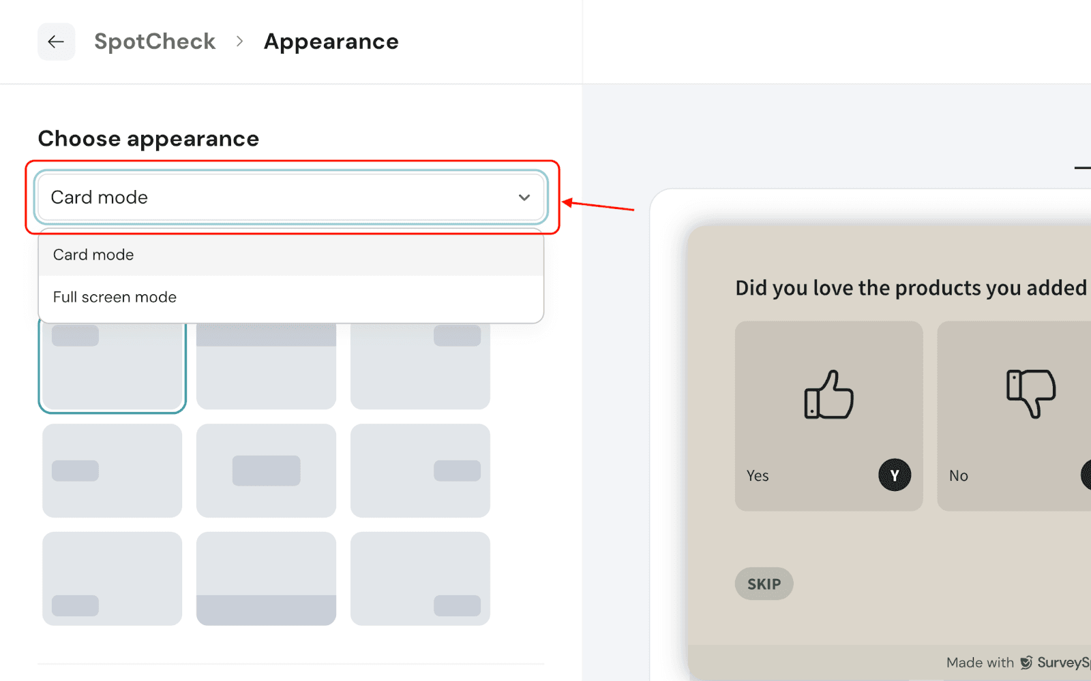Expand the Card mode dropdown chevron
Screen dimensions: 1091x681
point(524,197)
